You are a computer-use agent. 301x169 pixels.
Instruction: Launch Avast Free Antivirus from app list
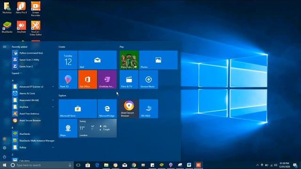click(x=33, y=114)
